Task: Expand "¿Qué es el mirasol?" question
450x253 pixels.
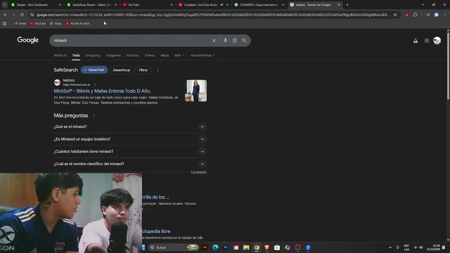Action: click(x=130, y=126)
